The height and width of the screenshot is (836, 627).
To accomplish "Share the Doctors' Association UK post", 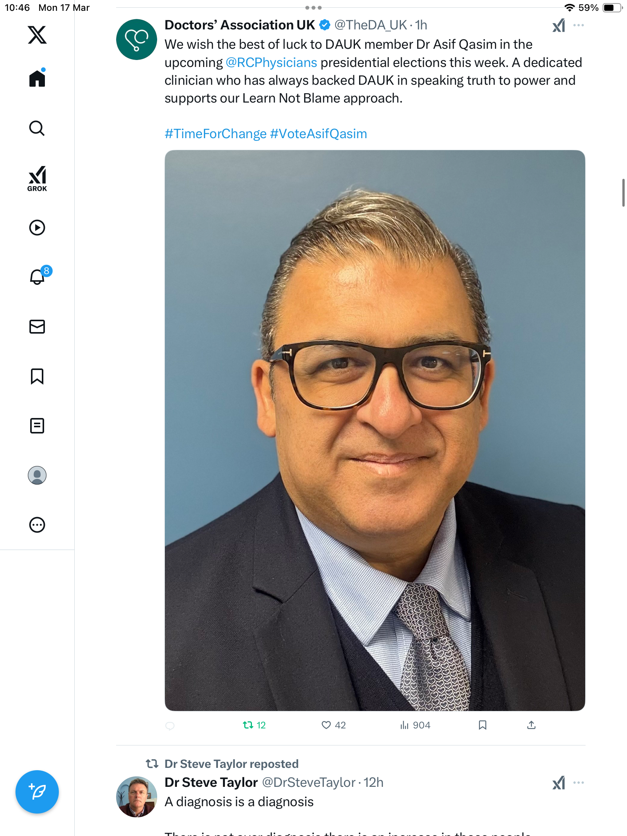I will point(531,725).
